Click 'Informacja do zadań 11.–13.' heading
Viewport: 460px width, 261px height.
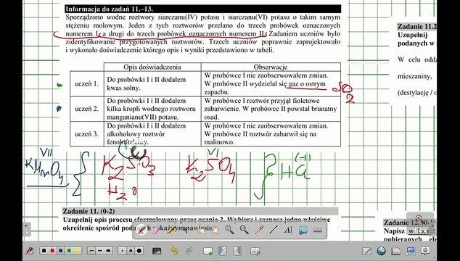pos(109,9)
